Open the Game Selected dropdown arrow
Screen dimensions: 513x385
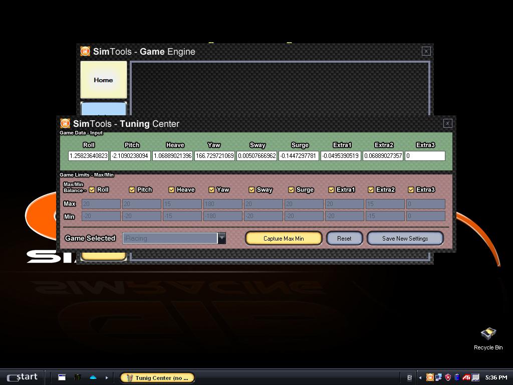(221, 239)
